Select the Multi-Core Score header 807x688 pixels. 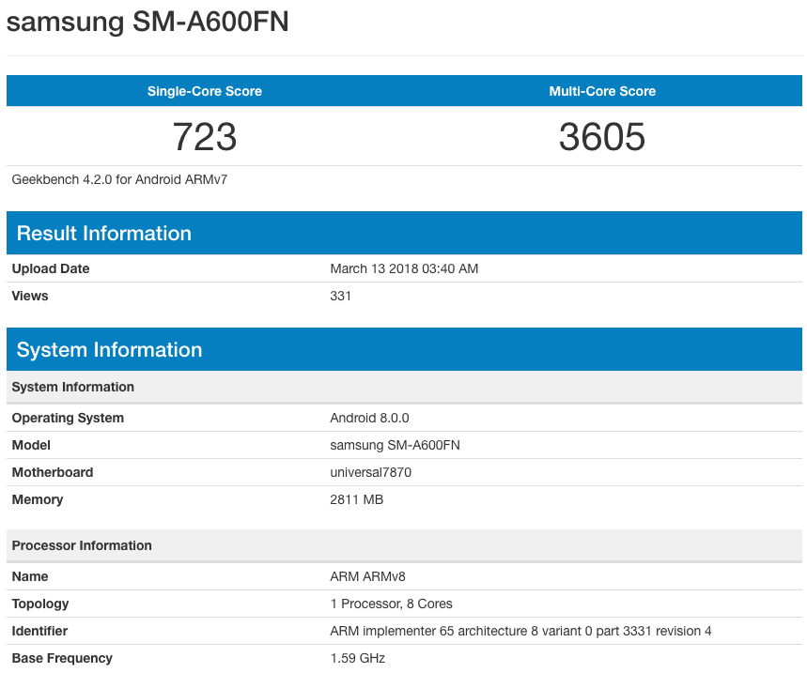[x=602, y=91]
